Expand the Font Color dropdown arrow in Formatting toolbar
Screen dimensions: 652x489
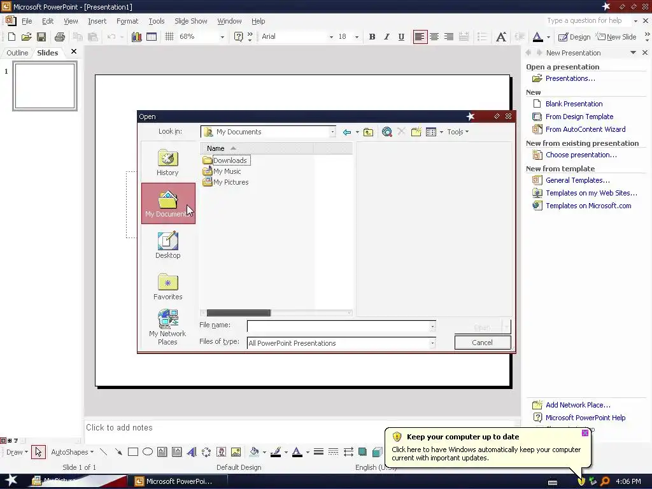coord(548,37)
